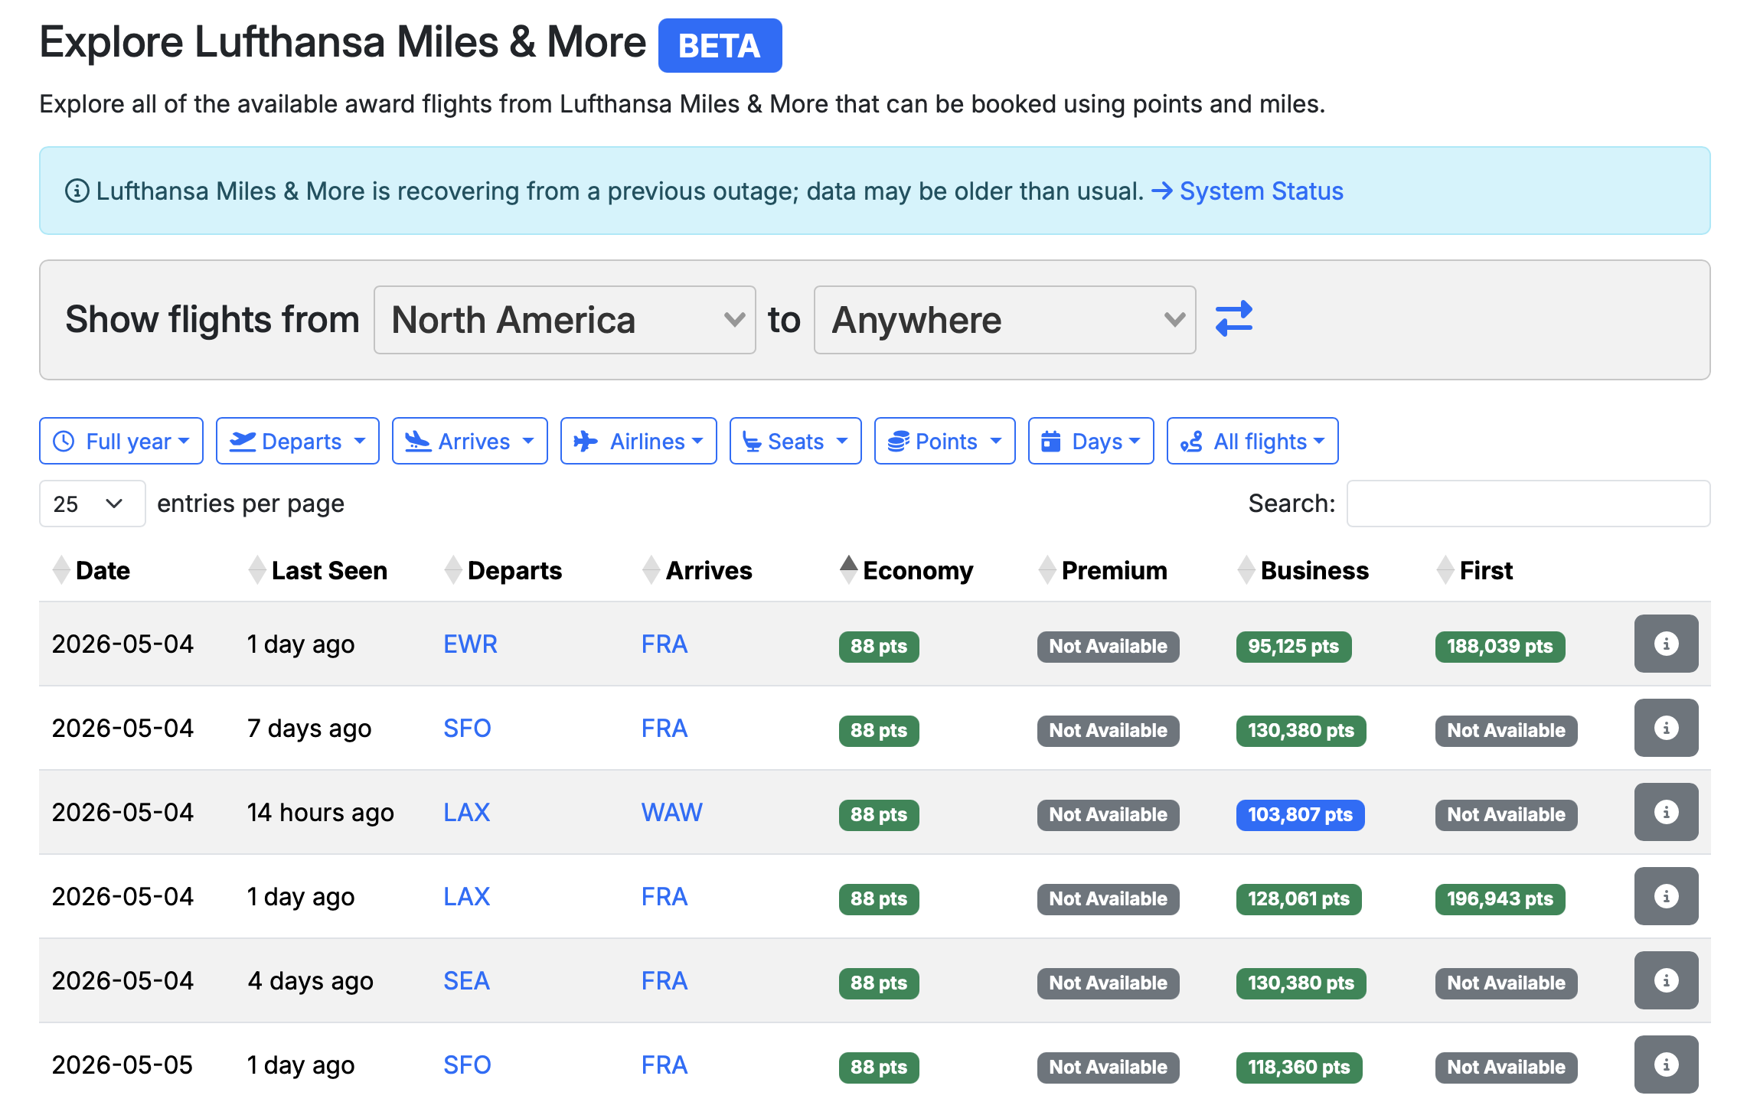Click the '4 days ago' last seen cell
Viewport: 1747px width, 1102px height.
(310, 980)
